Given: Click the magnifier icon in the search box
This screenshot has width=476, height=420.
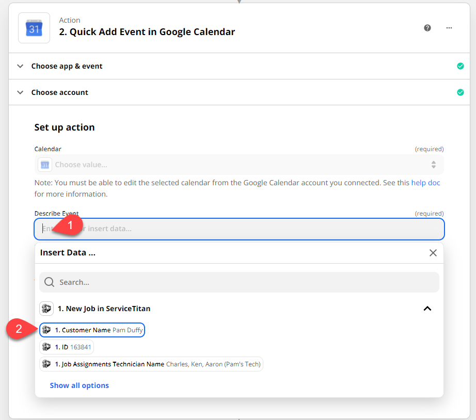Looking at the screenshot, I should (x=50, y=282).
